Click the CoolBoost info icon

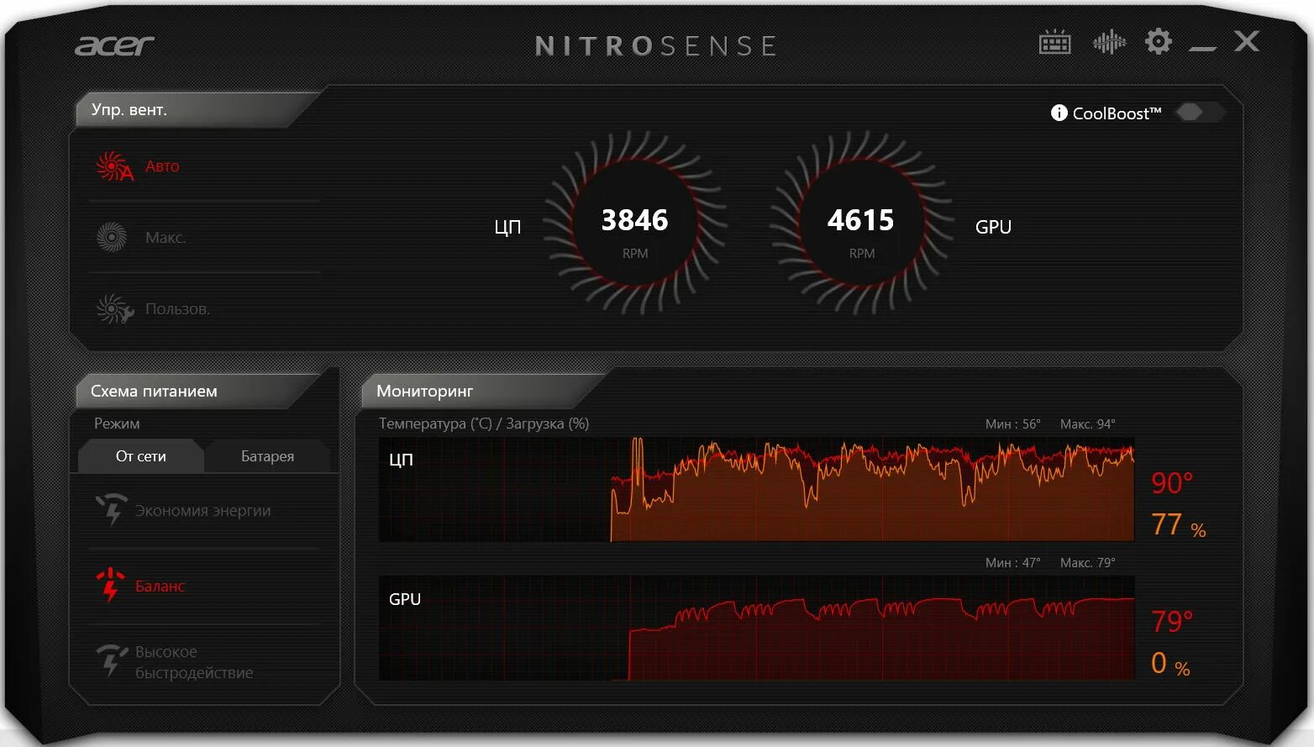pyautogui.click(x=1059, y=113)
